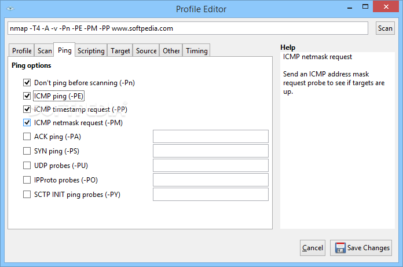Click the UDP probes (-PU) text field
The image size is (403, 267).
click(211, 165)
